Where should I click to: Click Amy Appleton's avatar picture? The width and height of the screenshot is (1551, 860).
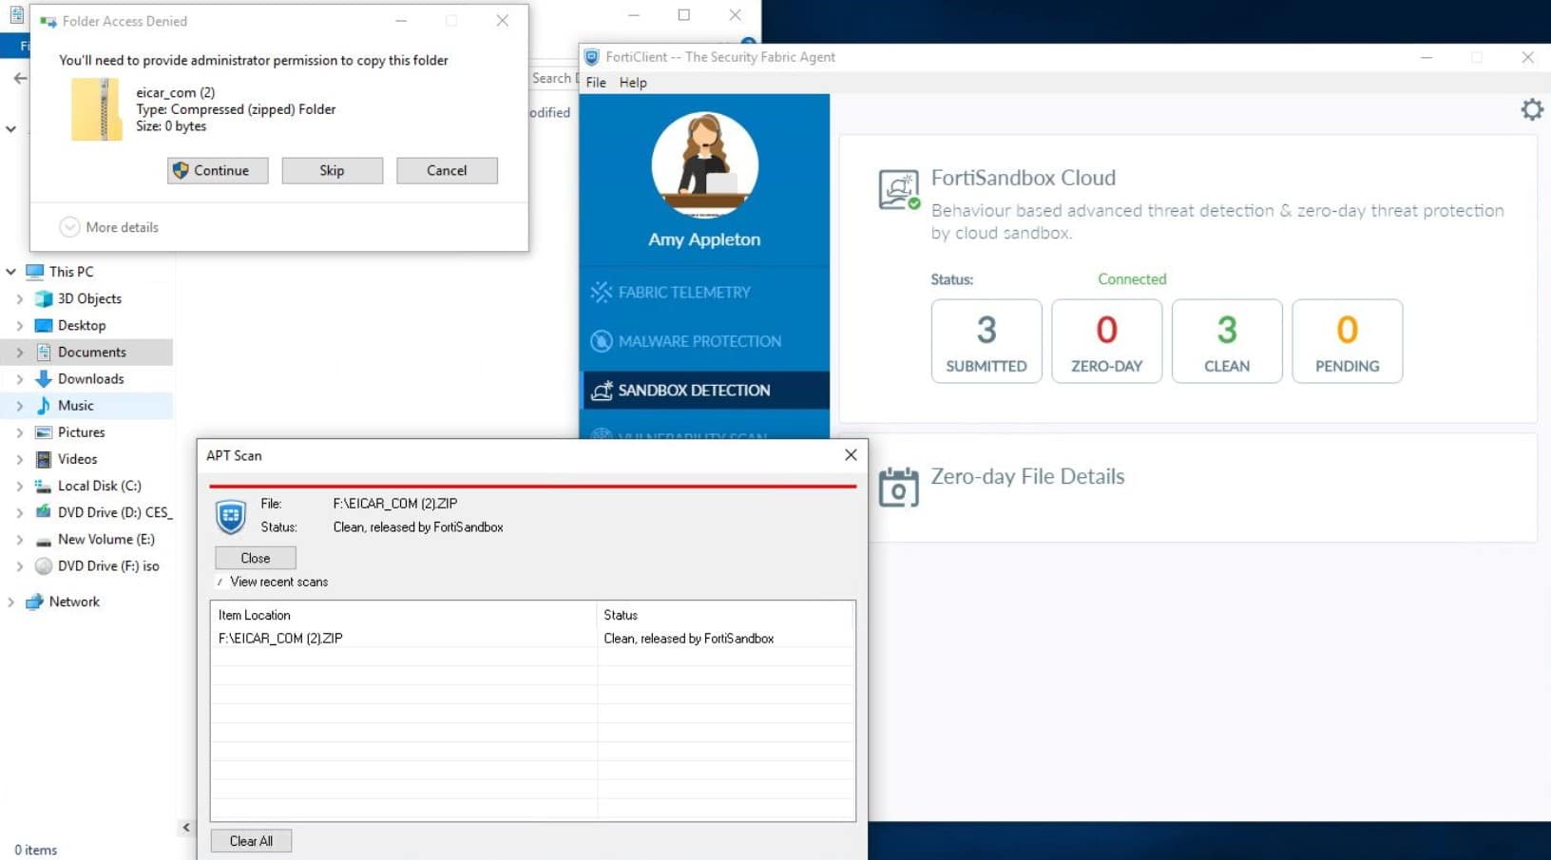click(x=704, y=165)
